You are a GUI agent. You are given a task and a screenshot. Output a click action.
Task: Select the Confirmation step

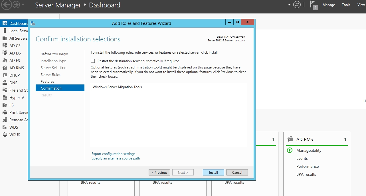click(60, 88)
